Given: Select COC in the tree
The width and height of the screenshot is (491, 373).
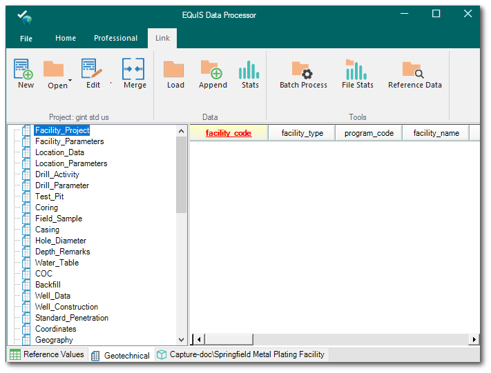Looking at the screenshot, I should click(x=44, y=274).
